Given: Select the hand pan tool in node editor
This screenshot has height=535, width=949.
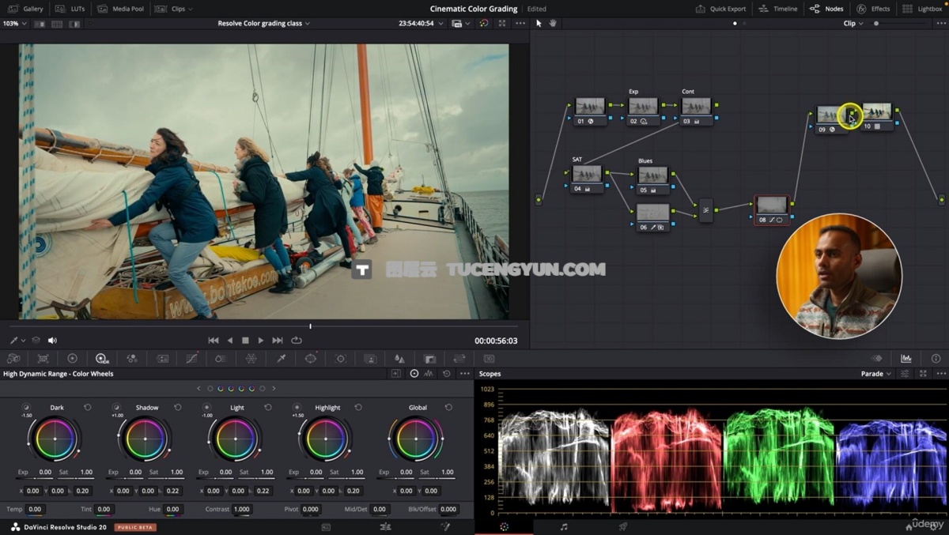Looking at the screenshot, I should click(553, 23).
